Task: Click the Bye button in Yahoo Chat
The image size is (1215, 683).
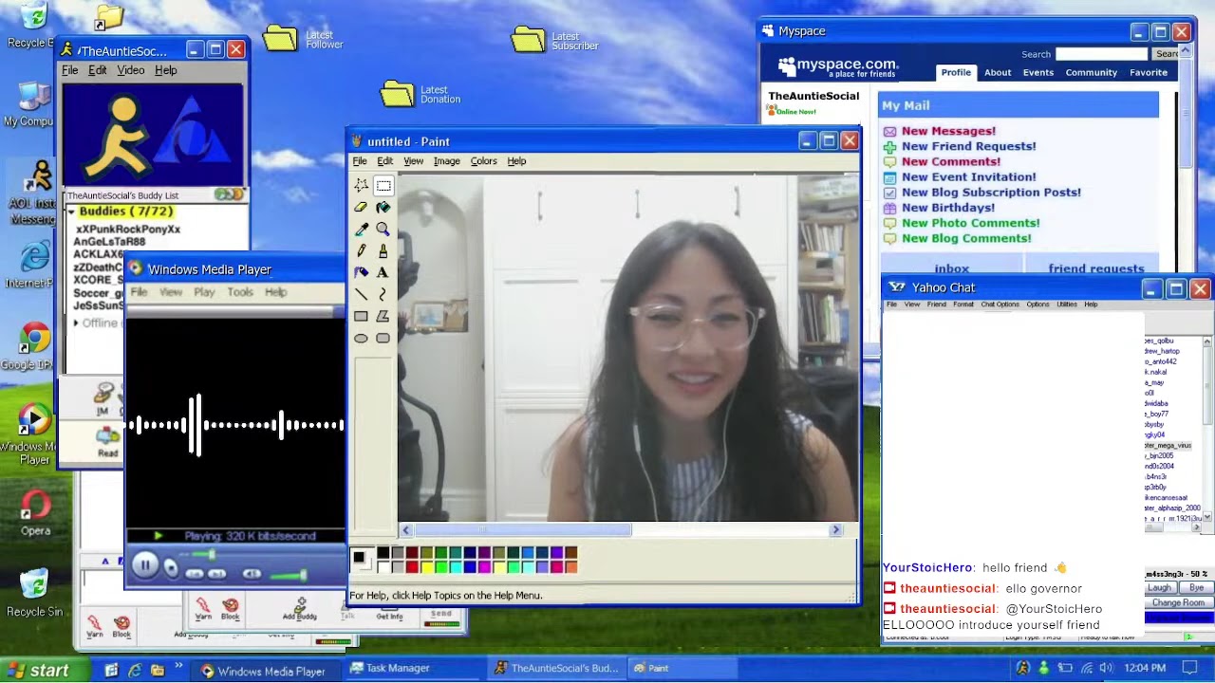Action: point(1196,588)
